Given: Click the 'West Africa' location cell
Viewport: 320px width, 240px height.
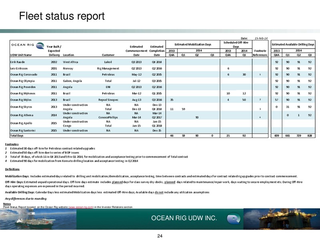Looking at the screenshot, I should point(70,62).
